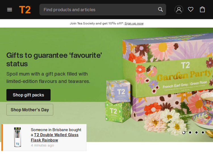Open the hamburger navigation menu
This screenshot has width=213, height=159.
click(x=9, y=10)
